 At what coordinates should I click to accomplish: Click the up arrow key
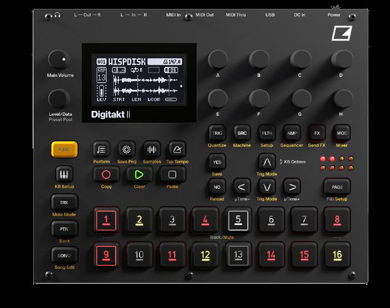(267, 162)
